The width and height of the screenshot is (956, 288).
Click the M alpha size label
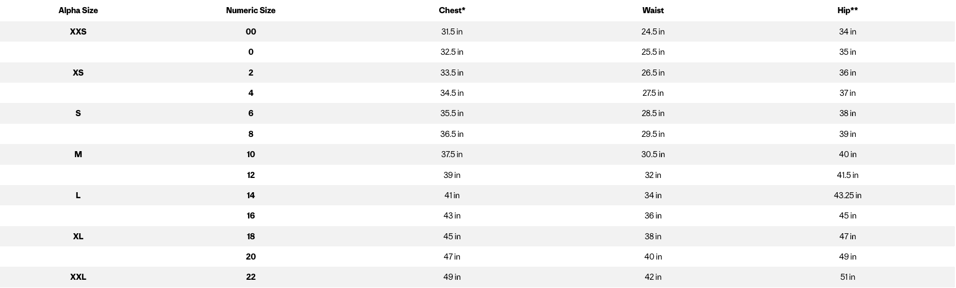78,154
